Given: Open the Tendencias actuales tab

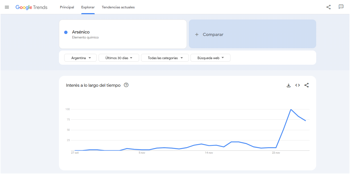Looking at the screenshot, I should coord(118,7).
